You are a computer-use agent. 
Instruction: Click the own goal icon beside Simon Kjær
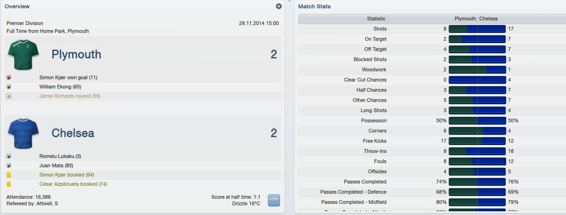(9, 77)
